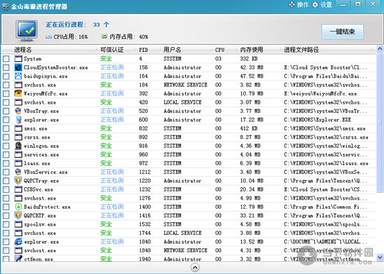Collapse panel using bottom chevron button

[195, 268]
